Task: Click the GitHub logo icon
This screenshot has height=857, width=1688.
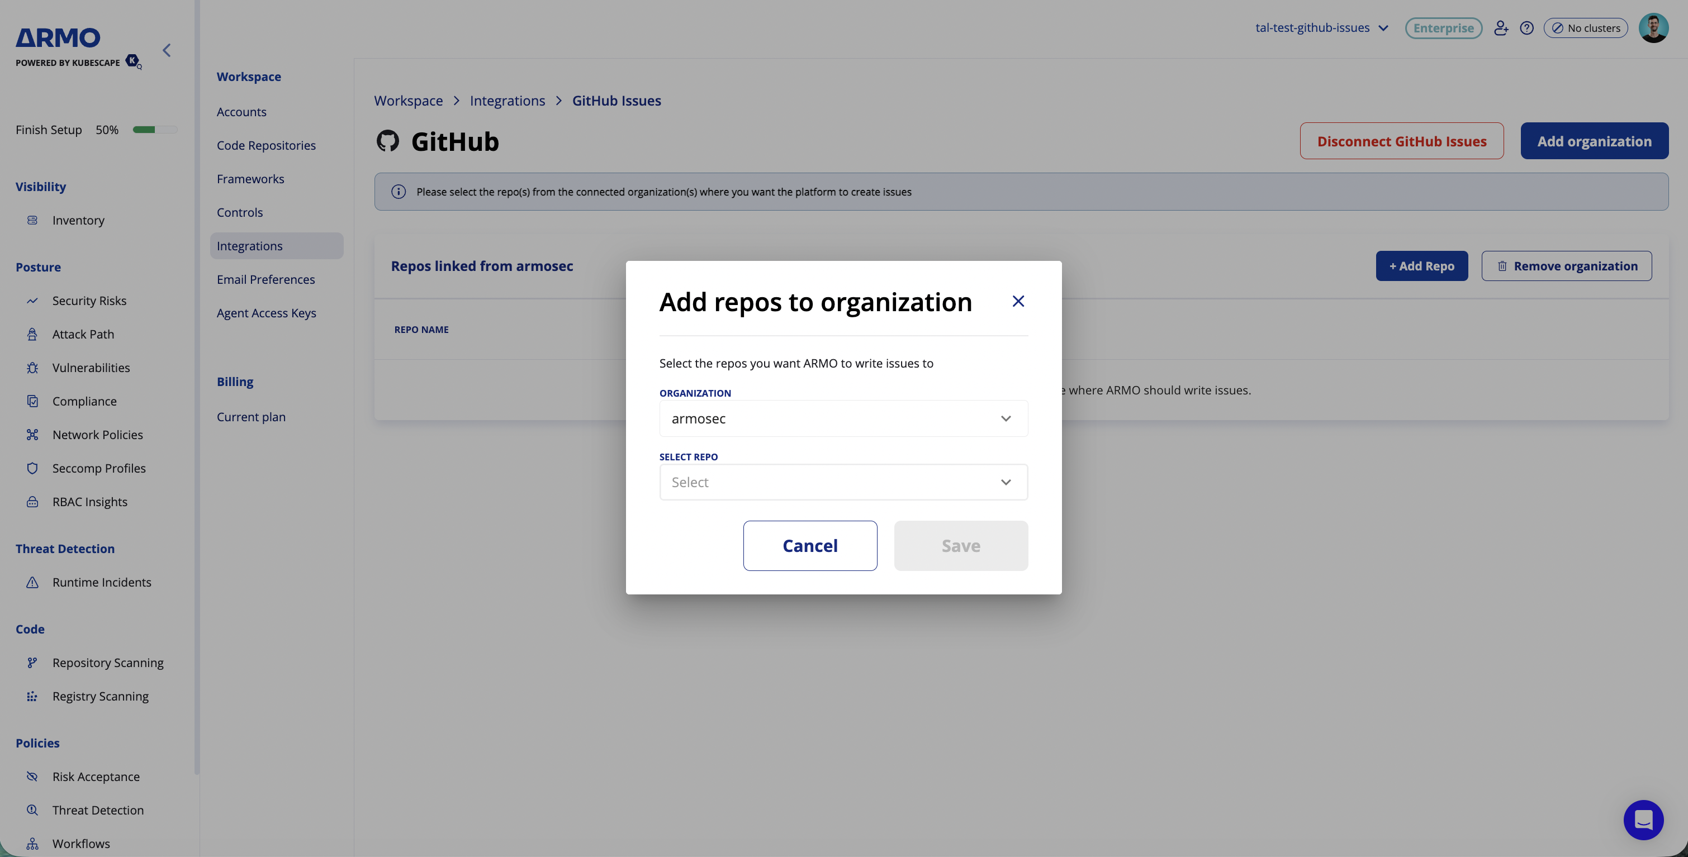Action: pyautogui.click(x=388, y=141)
